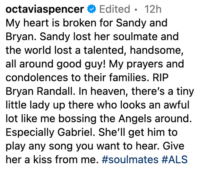This screenshot has height=172, width=199.
Task: Click the word 'Especially' in caption
Action: tap(30, 133)
